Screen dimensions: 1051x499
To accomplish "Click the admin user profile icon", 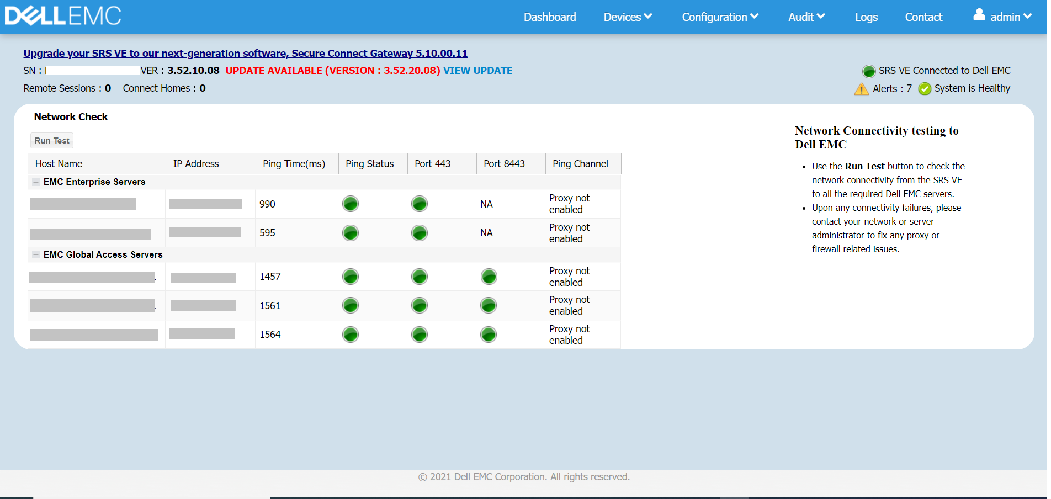I will 979,15.
